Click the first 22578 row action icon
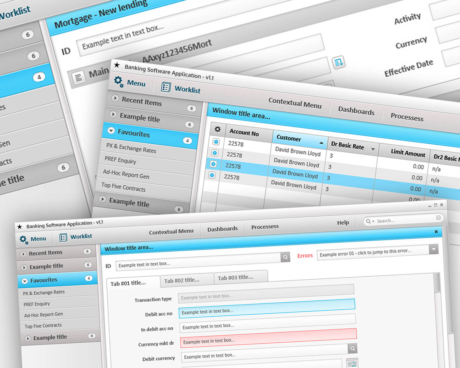Screen dimensions: 460x368 (x=216, y=142)
